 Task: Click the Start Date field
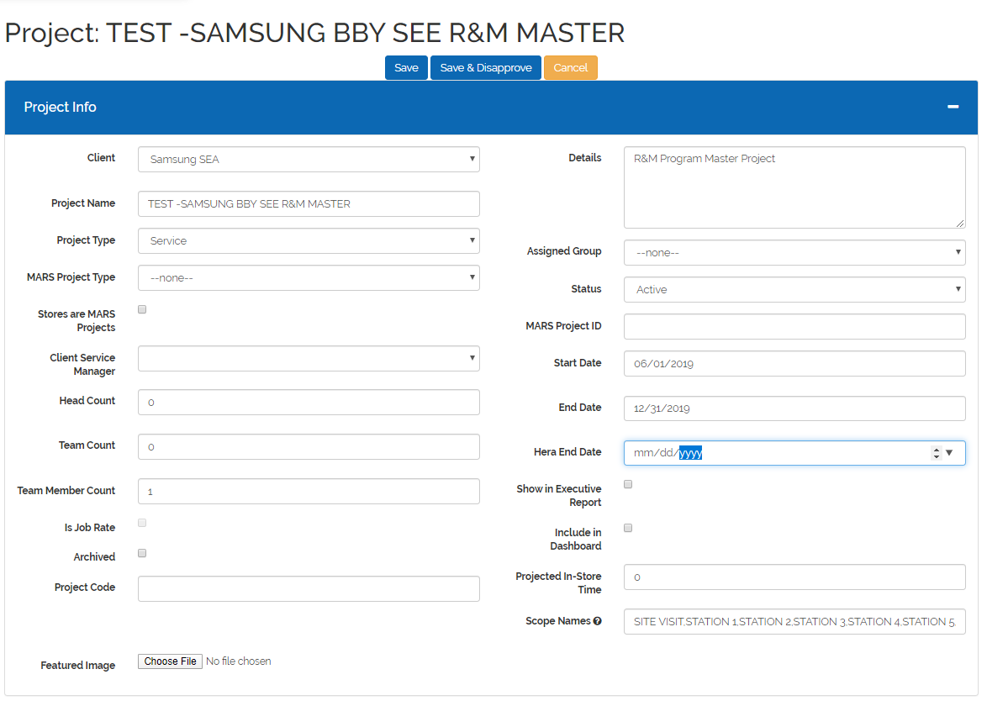click(x=794, y=364)
